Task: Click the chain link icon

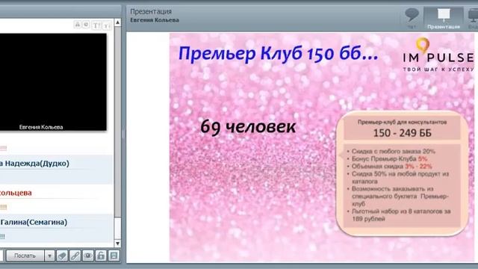Action: pyautogui.click(x=75, y=256)
